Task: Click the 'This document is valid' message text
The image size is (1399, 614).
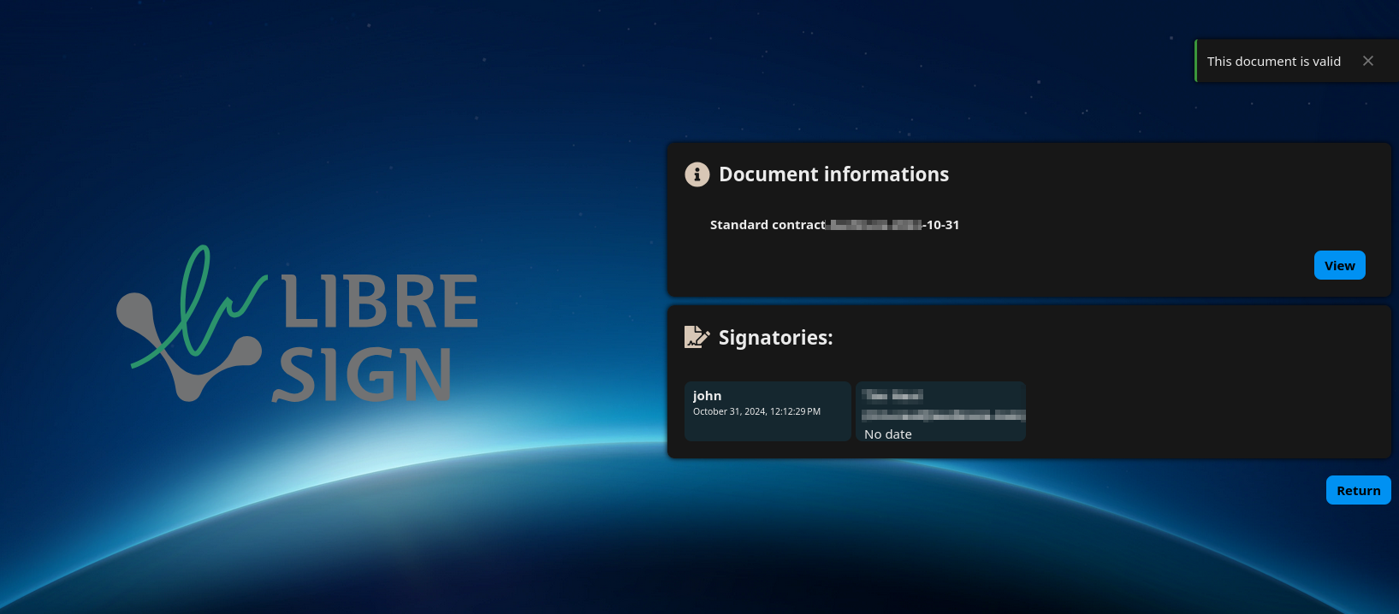Action: (x=1274, y=62)
